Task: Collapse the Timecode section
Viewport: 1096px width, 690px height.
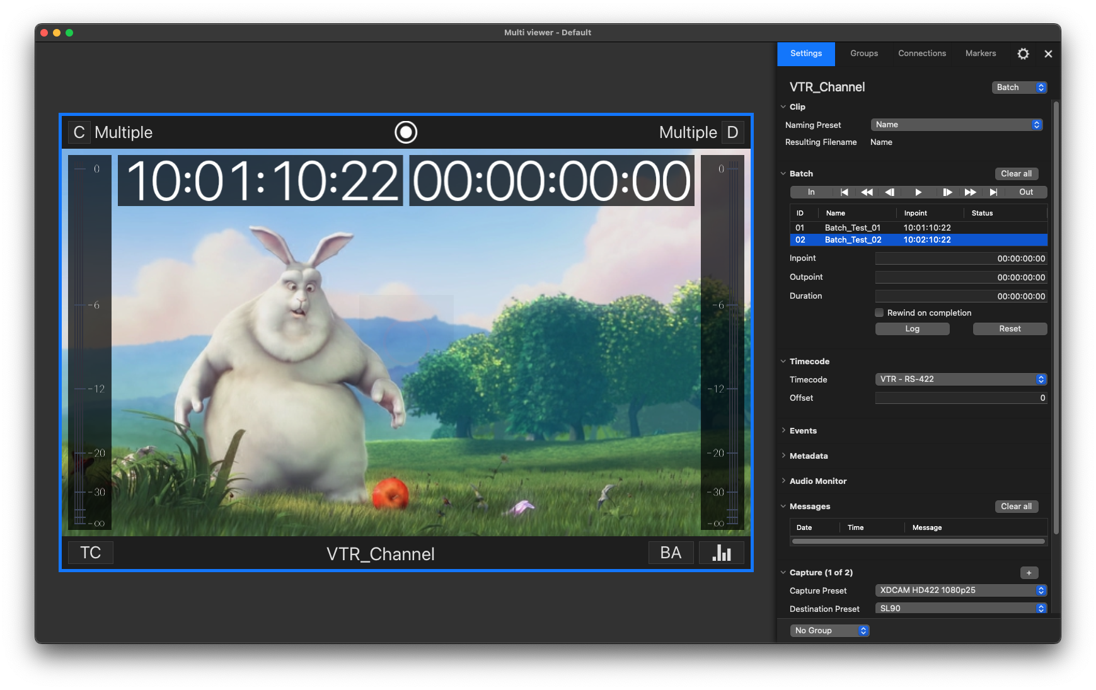Action: 783,362
